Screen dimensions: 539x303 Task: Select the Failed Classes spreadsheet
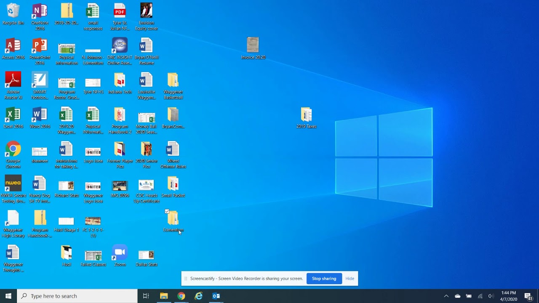pos(93,258)
